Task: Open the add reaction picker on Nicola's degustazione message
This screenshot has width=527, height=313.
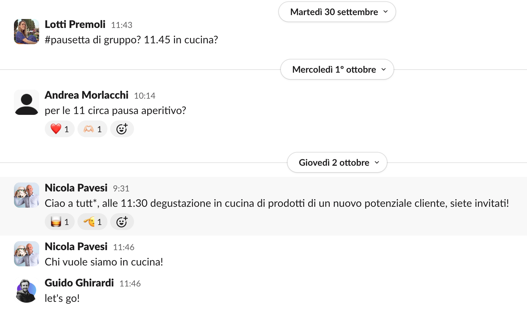Action: (122, 221)
